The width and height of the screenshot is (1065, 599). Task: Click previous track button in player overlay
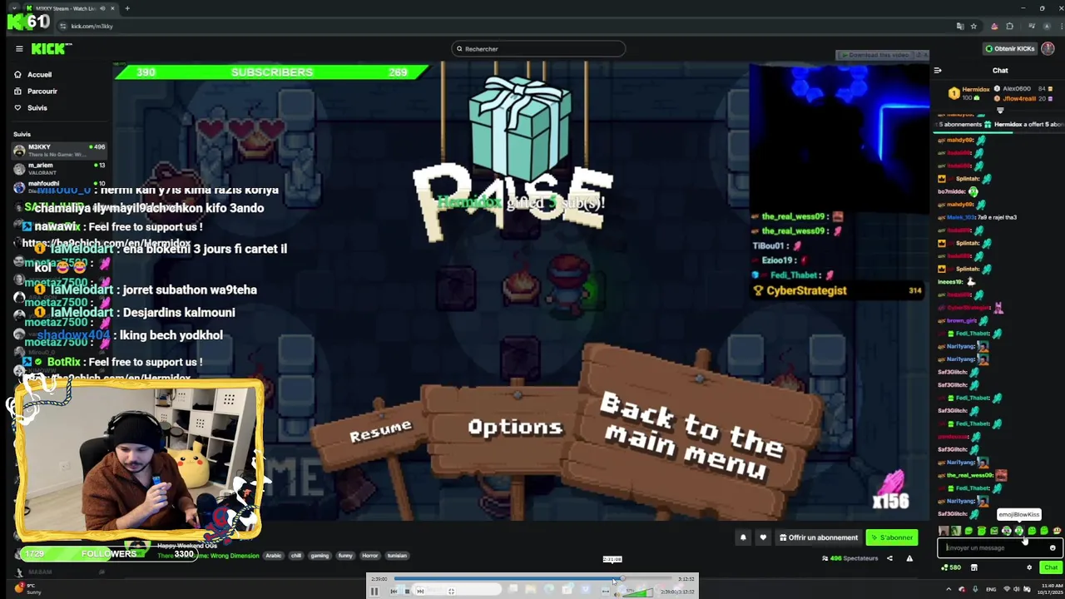click(394, 592)
